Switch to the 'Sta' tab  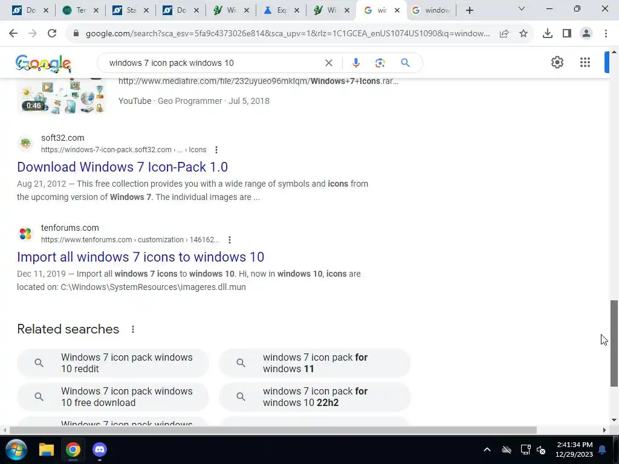tap(130, 10)
